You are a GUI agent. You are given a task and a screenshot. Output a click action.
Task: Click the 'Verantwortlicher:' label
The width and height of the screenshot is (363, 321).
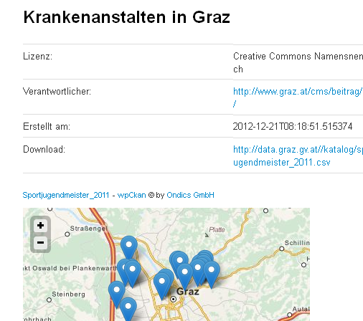pos(57,92)
